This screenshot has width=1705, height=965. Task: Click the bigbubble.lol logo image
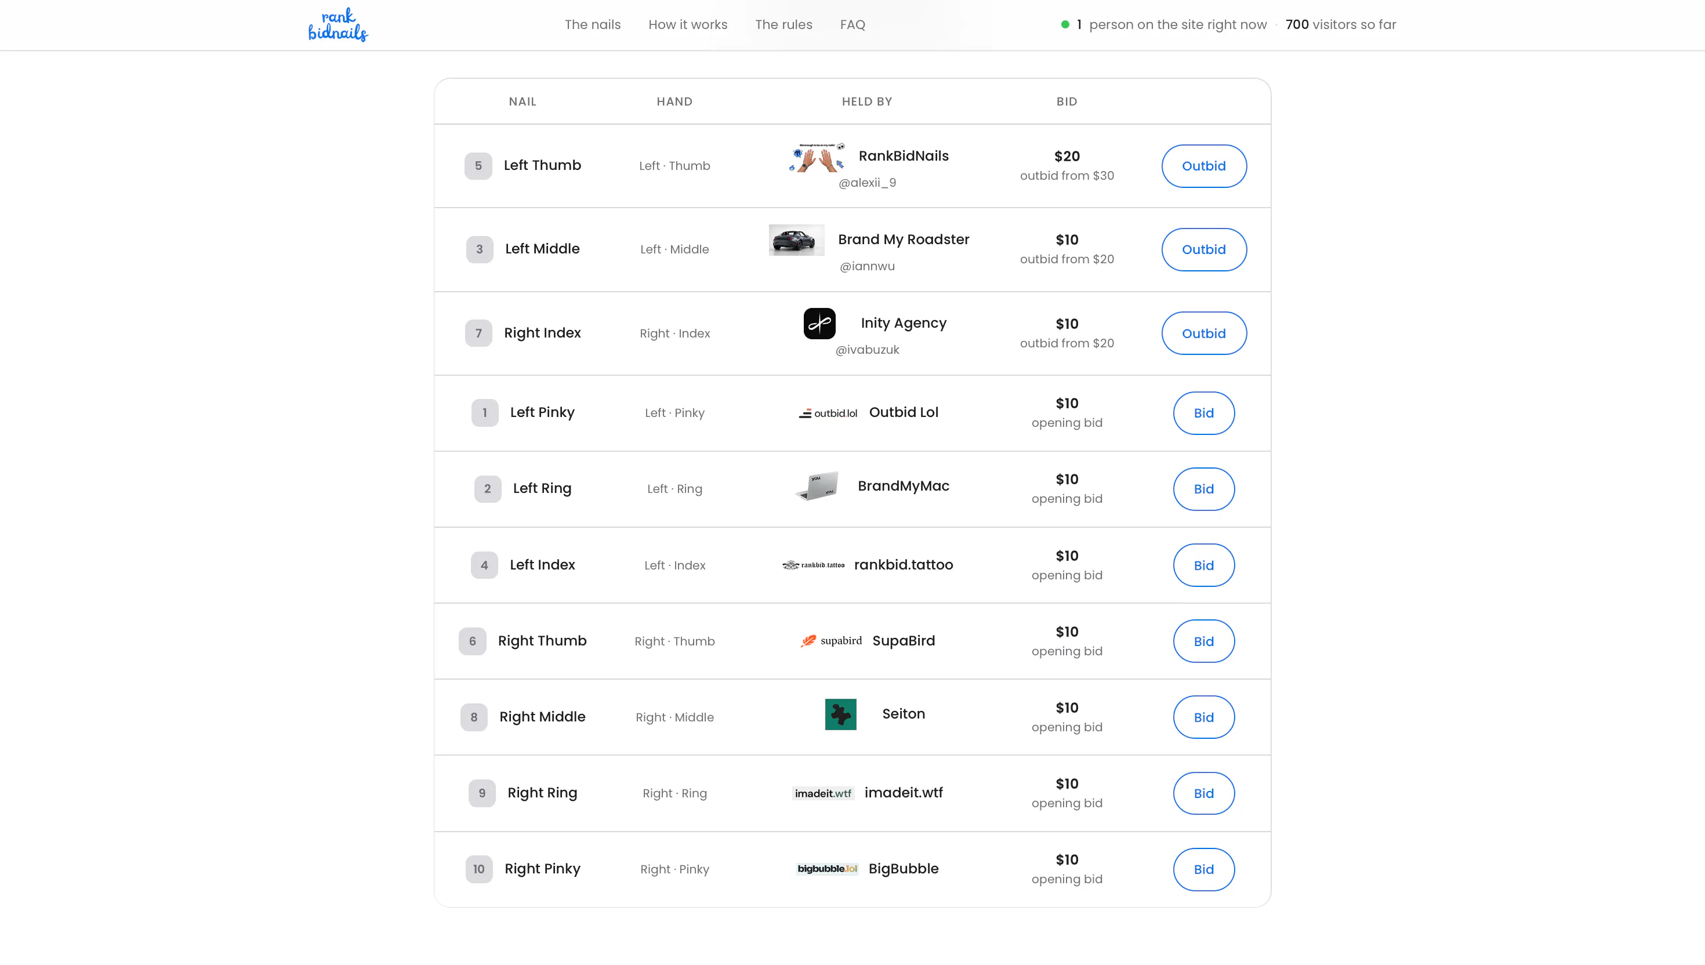(x=828, y=869)
